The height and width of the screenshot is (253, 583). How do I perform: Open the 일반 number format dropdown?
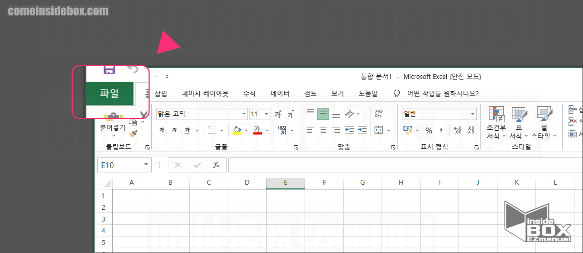(473, 114)
